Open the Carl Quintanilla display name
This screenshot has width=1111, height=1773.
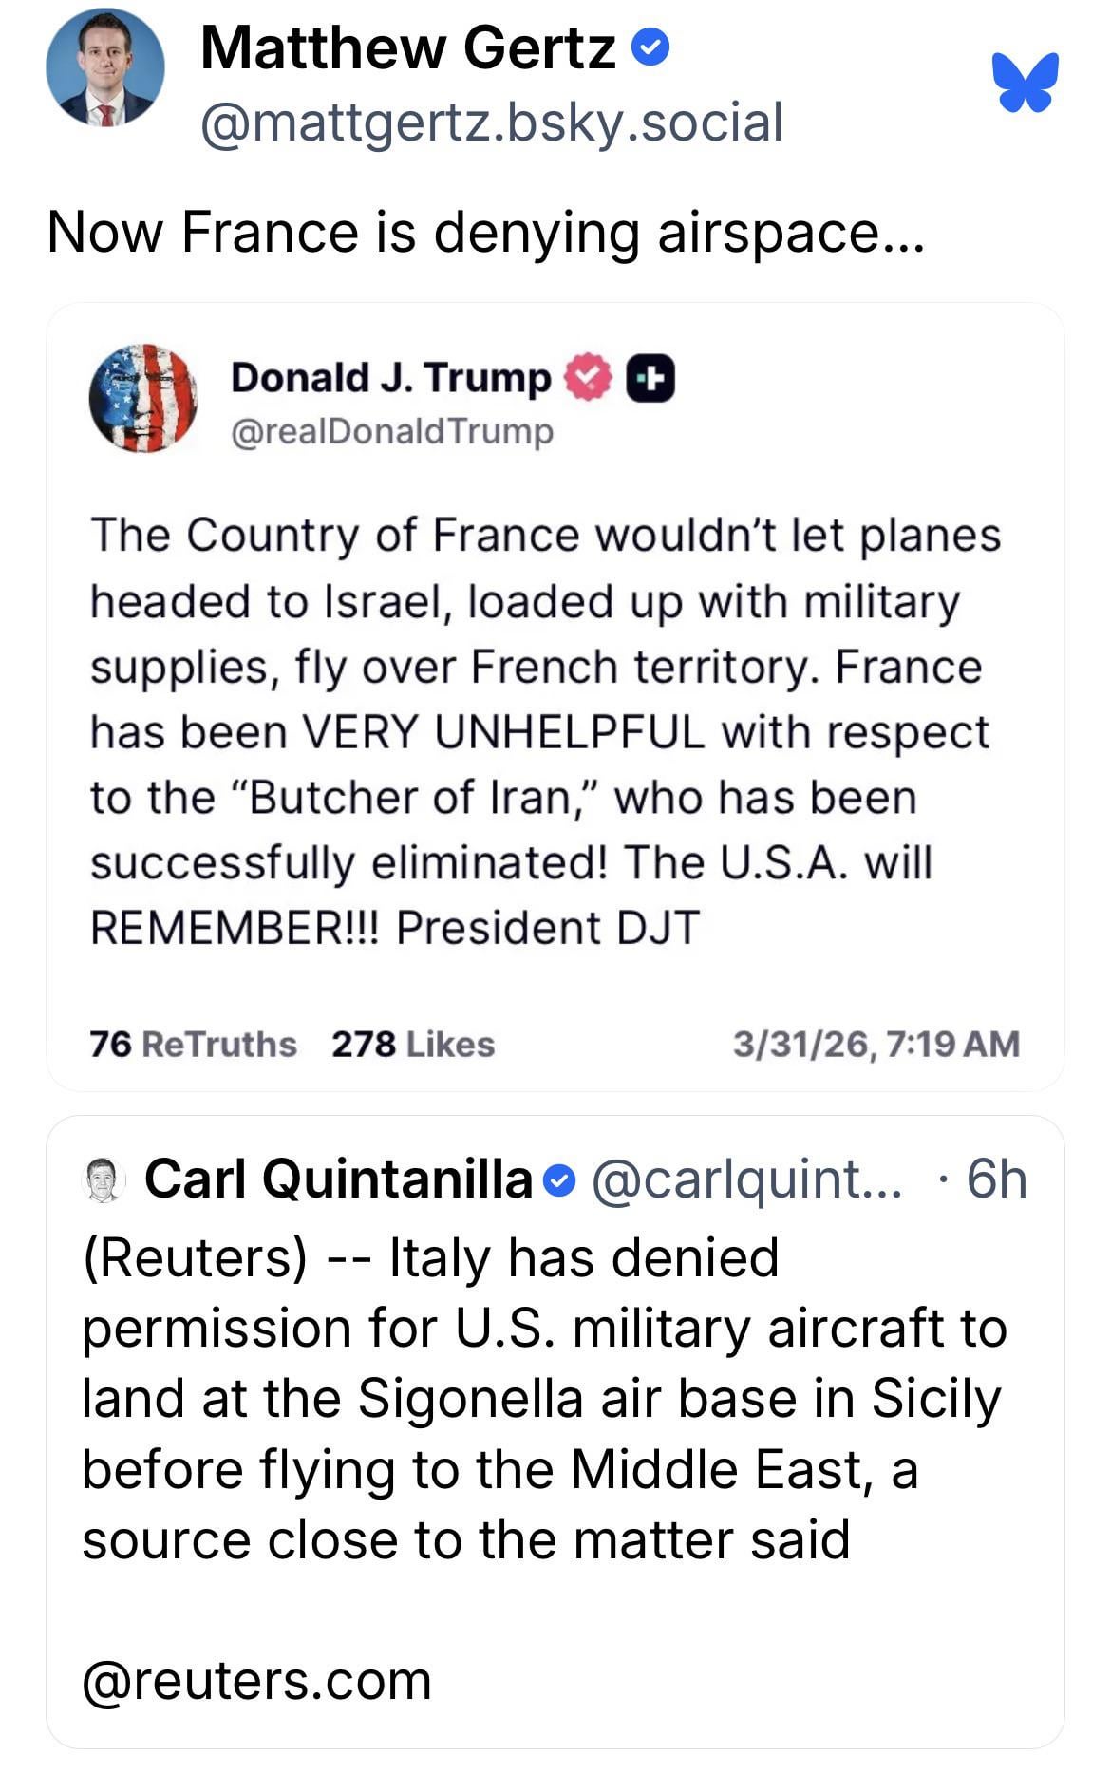pyautogui.click(x=338, y=1179)
